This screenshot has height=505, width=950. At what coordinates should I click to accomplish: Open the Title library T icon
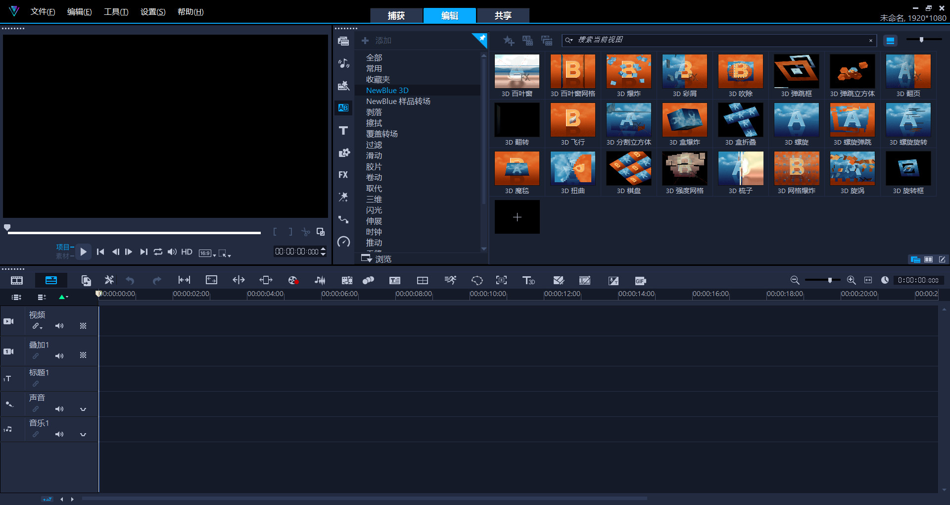343,130
